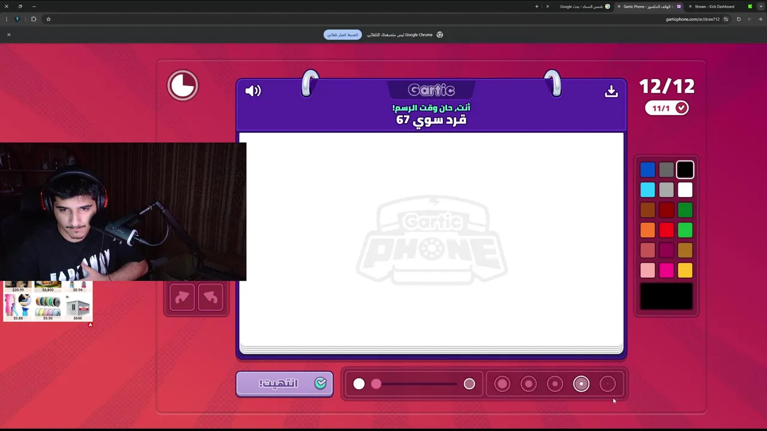Open the Chrome profile avatar
Image resolution: width=767 pixels, height=431 pixels.
[x=17, y=19]
